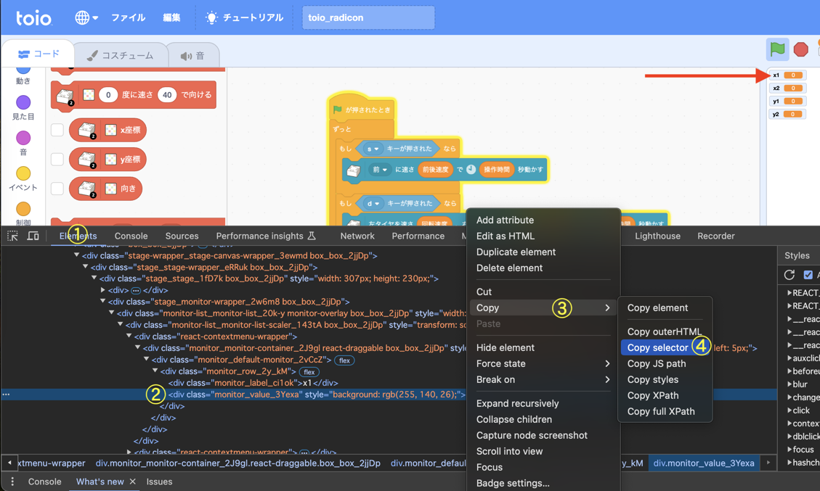Open the ファイル menu

coord(128,17)
